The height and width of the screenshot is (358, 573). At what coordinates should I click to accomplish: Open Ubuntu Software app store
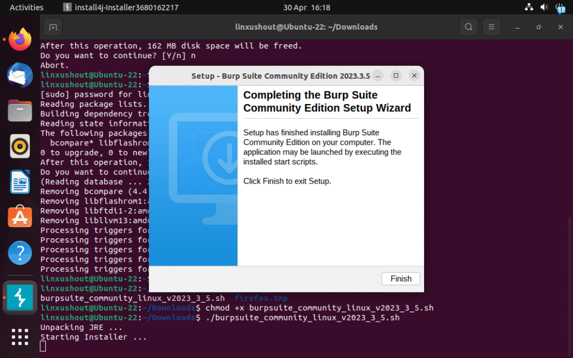coord(20,217)
